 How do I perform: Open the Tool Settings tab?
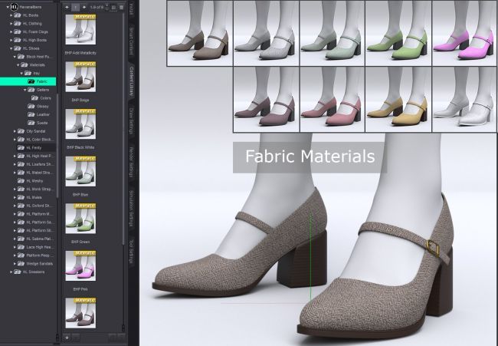[132, 249]
